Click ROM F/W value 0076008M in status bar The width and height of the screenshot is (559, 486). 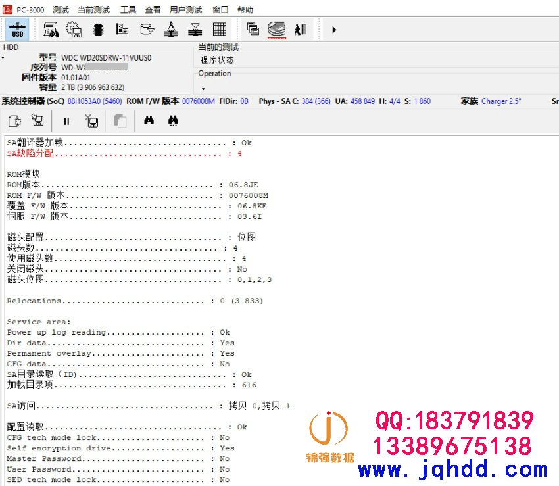click(x=199, y=101)
